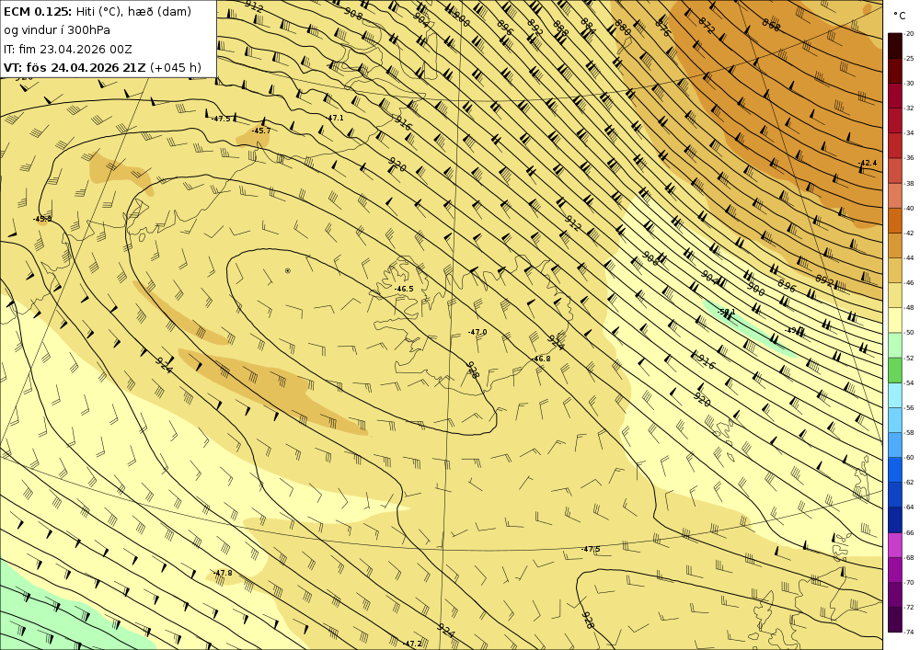The image size is (920, 650).
Task: Click the temperature label '-42.4'
Action: pyautogui.click(x=867, y=163)
